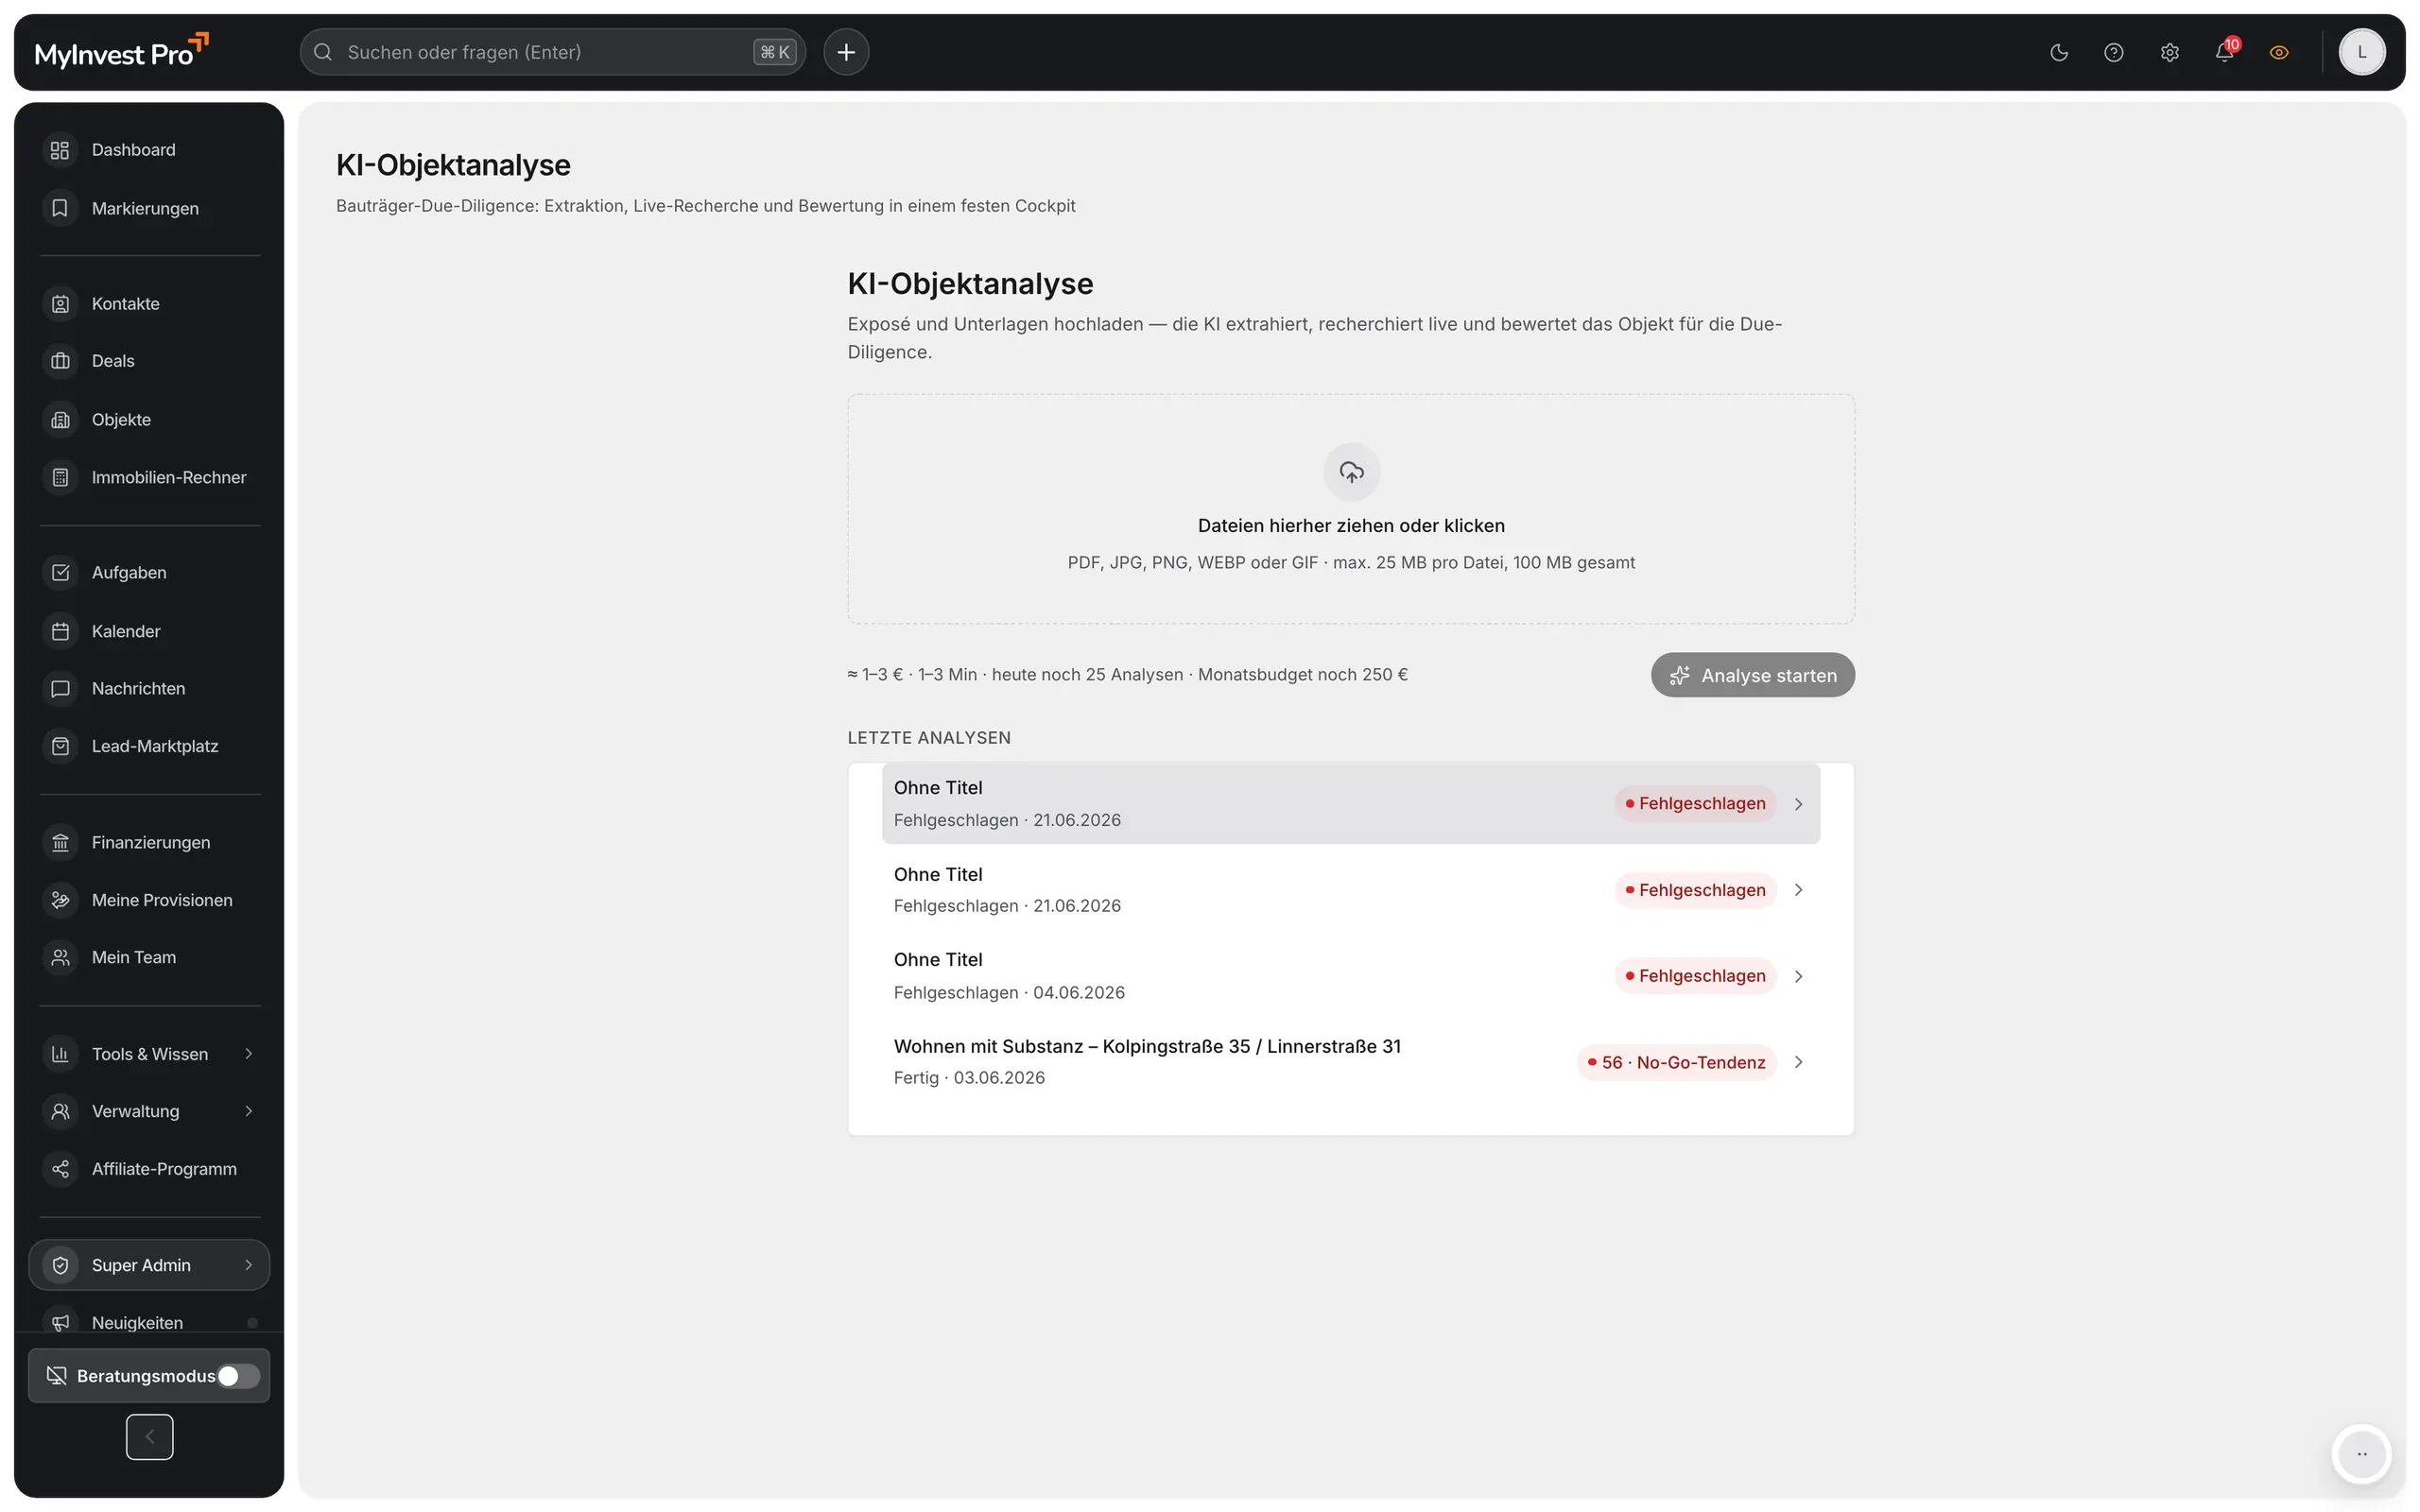Click the MyInvest Pro logo

pyautogui.click(x=122, y=52)
